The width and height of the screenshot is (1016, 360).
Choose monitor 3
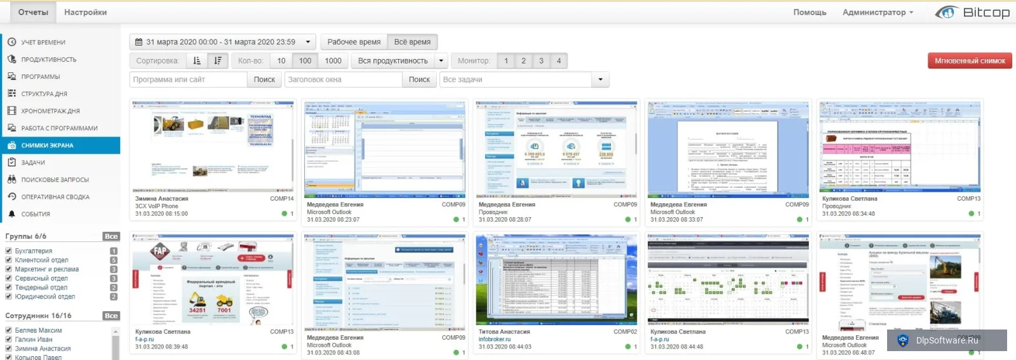click(541, 61)
